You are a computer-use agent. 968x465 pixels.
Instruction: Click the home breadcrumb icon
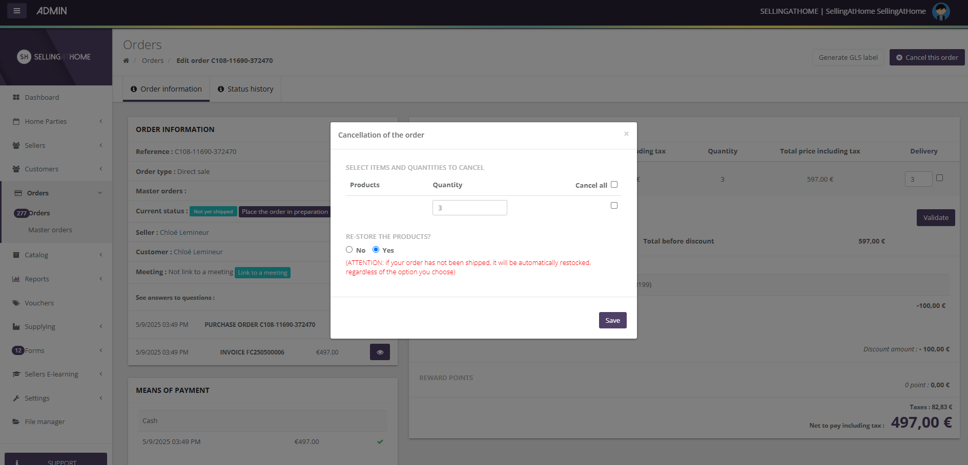(126, 61)
